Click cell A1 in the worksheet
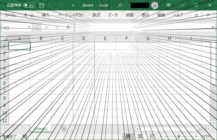 20,46
